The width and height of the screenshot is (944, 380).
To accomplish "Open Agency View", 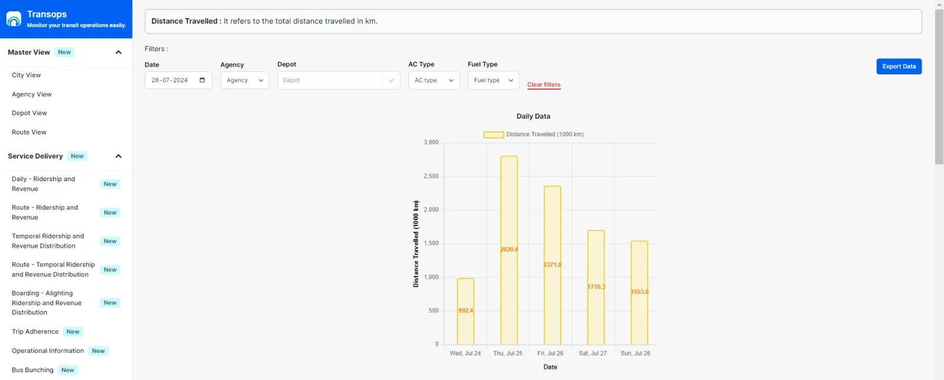I will tap(32, 94).
